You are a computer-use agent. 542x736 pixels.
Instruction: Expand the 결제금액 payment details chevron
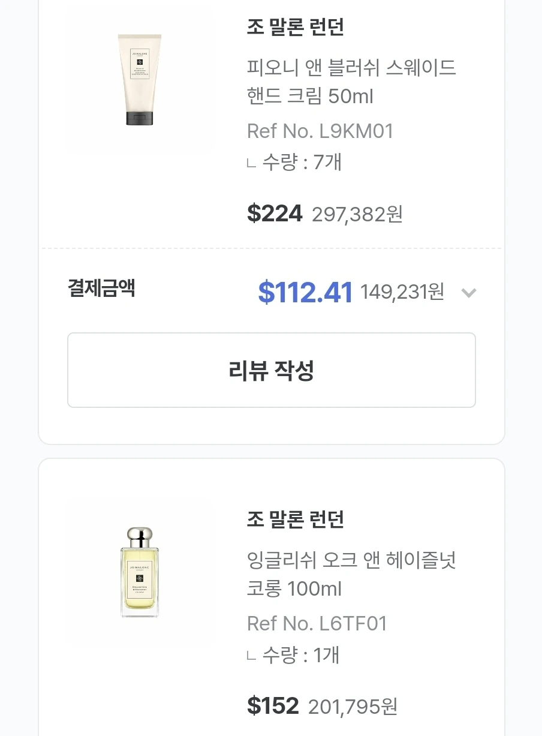pos(468,293)
